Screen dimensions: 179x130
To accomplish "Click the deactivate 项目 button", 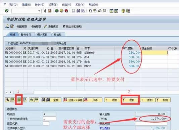I will click(130, 100).
